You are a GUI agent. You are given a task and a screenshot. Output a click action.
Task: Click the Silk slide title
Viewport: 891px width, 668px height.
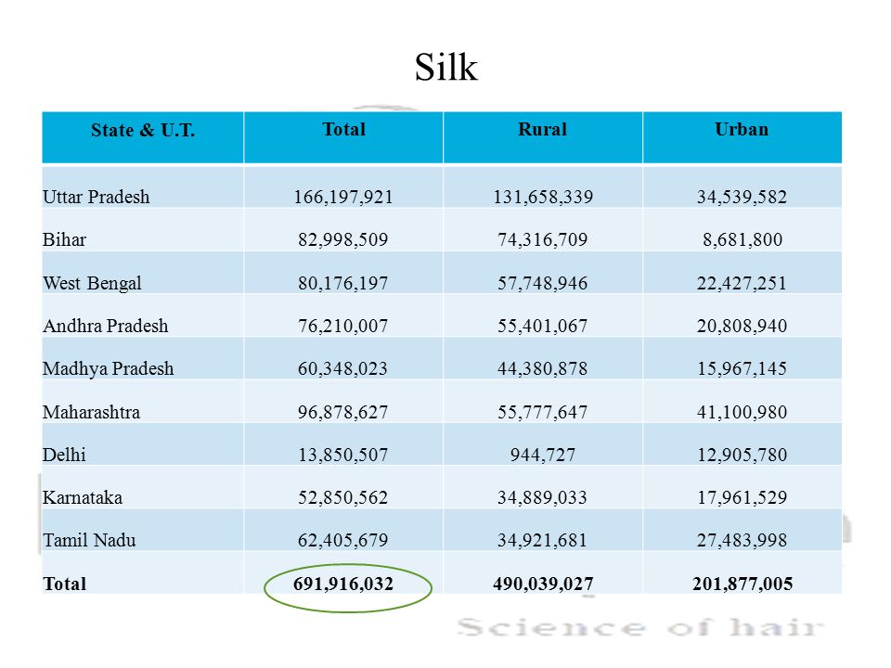(x=446, y=67)
